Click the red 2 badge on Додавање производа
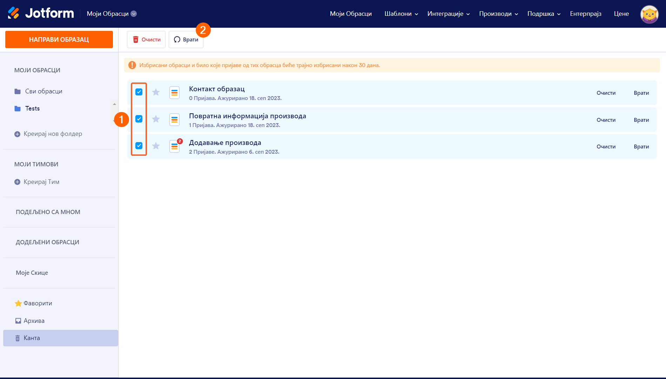The image size is (666, 379). [x=180, y=141]
